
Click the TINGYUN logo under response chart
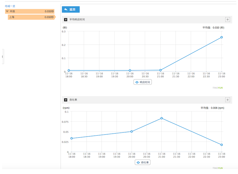pos(218,88)
